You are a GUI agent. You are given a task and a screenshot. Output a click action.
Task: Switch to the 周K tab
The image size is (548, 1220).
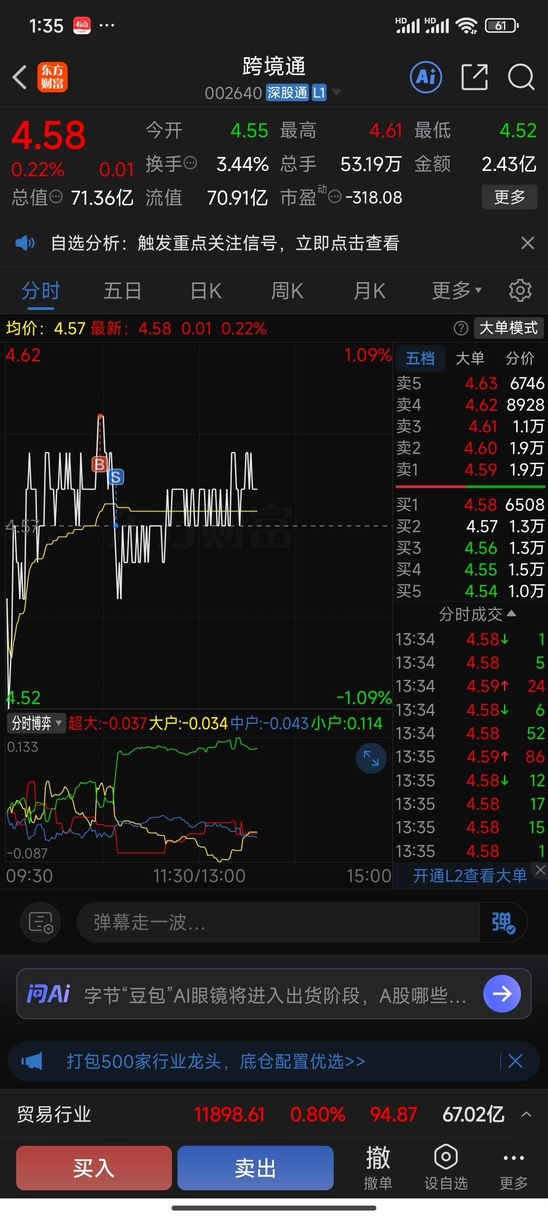pyautogui.click(x=287, y=290)
